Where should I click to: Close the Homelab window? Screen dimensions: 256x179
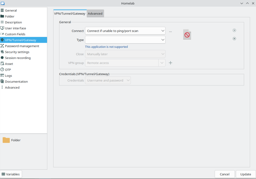point(253,3)
